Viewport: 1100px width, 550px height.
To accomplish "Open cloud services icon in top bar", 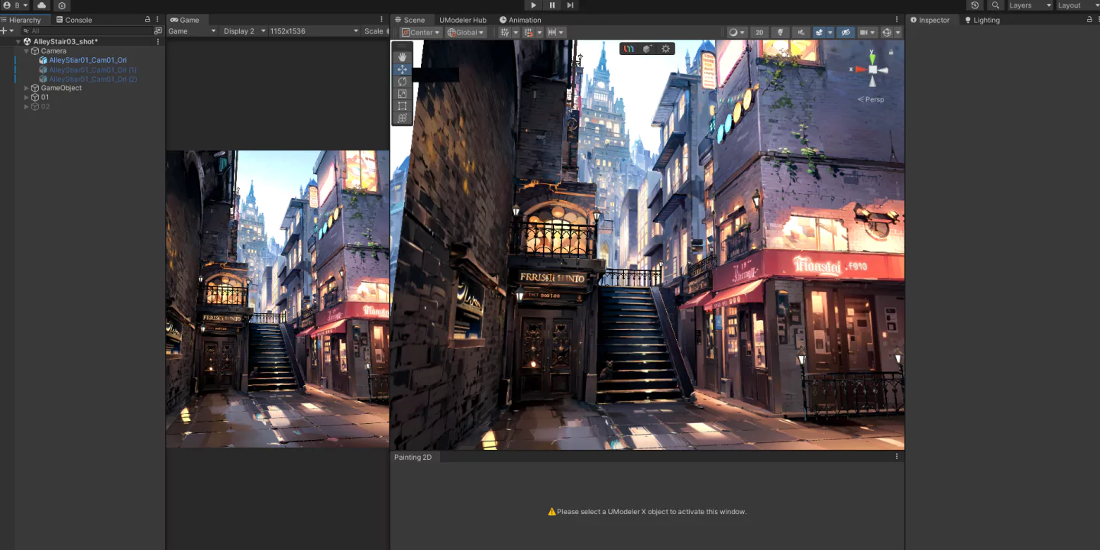I will 41,5.
